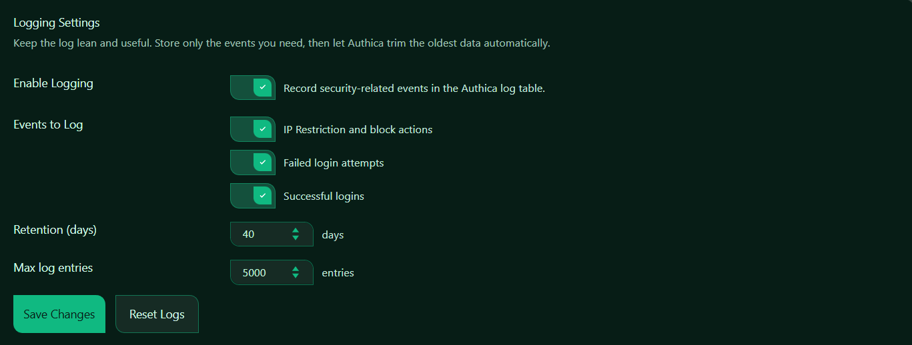Disable IP Restriction and block actions logging
Viewport: 912px width, 345px height.
pyautogui.click(x=253, y=129)
